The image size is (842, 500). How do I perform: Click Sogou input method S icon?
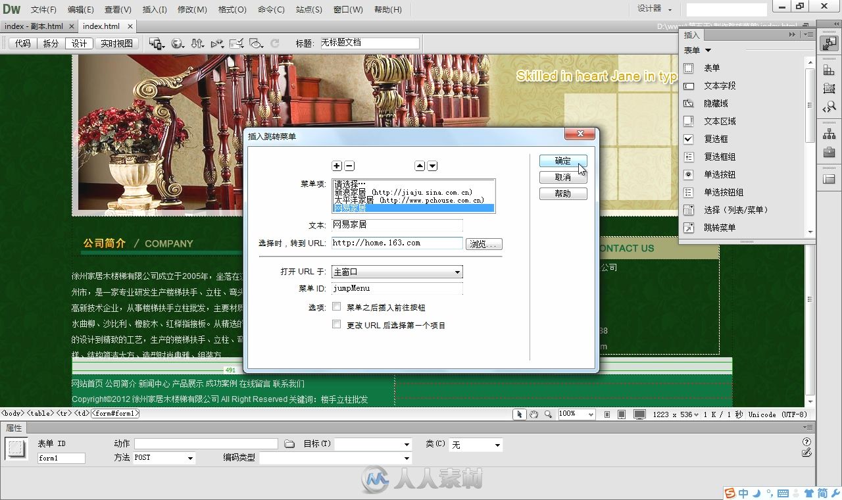click(730, 493)
